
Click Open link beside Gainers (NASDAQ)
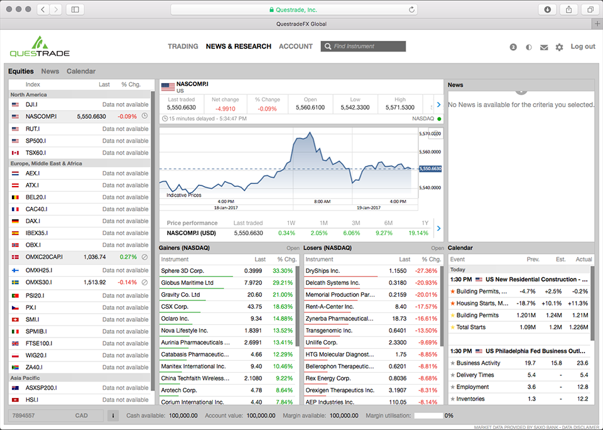click(x=293, y=248)
